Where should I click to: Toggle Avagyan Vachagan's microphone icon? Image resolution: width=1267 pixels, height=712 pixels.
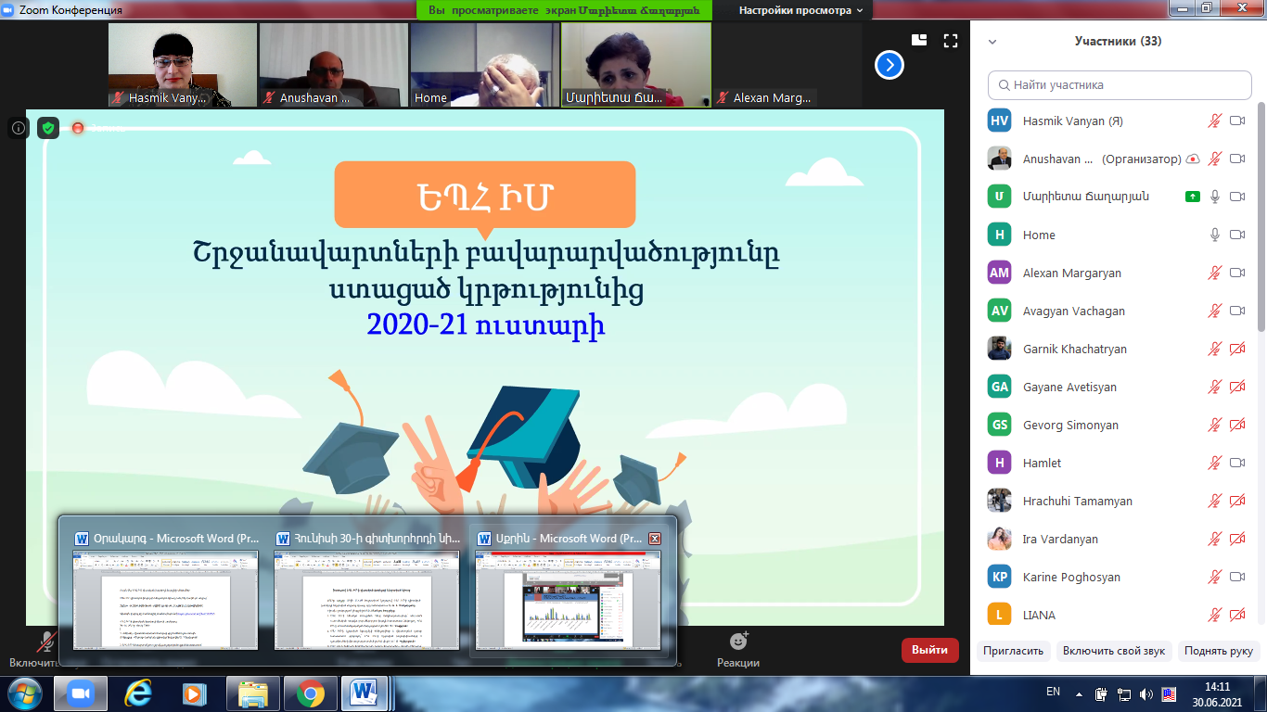pos(1215,311)
